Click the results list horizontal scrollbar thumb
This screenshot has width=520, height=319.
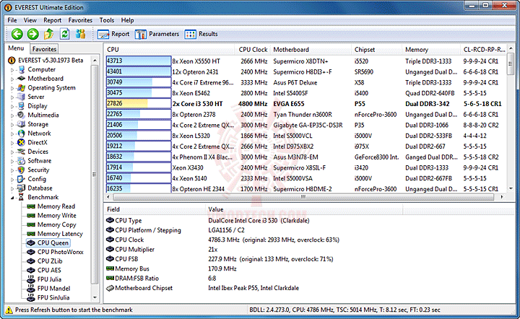[x=303, y=197]
